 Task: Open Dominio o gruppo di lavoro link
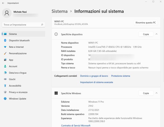[x=94, y=76]
